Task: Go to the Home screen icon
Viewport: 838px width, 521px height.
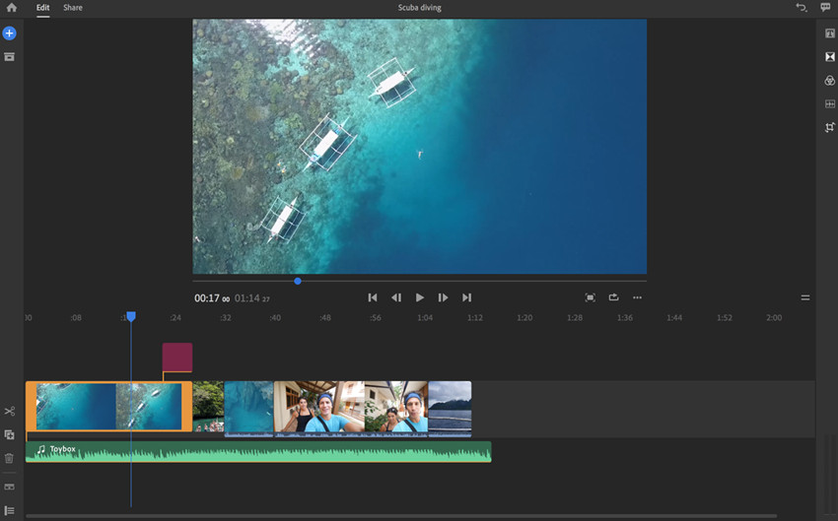Action: pos(11,8)
